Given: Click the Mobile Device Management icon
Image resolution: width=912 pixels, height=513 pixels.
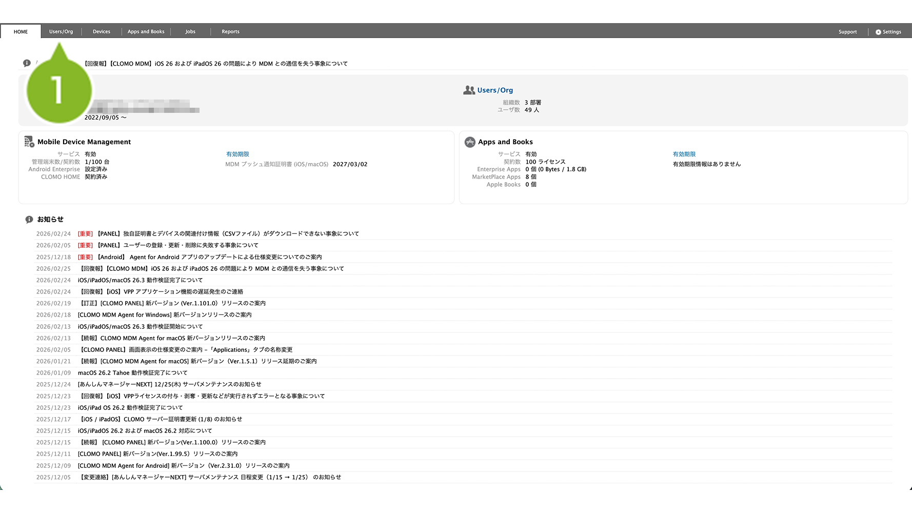Looking at the screenshot, I should [29, 142].
